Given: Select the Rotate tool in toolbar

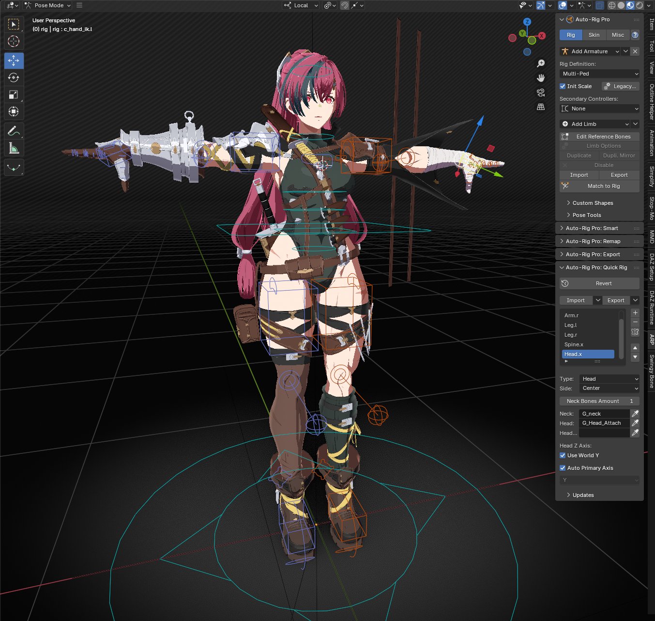Looking at the screenshot, I should point(14,78).
